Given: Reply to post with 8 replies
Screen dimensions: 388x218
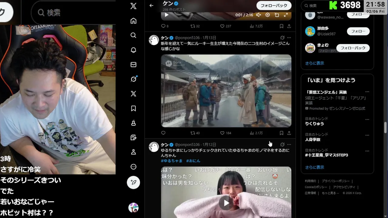Looking at the screenshot, I should pyautogui.click(x=165, y=26).
